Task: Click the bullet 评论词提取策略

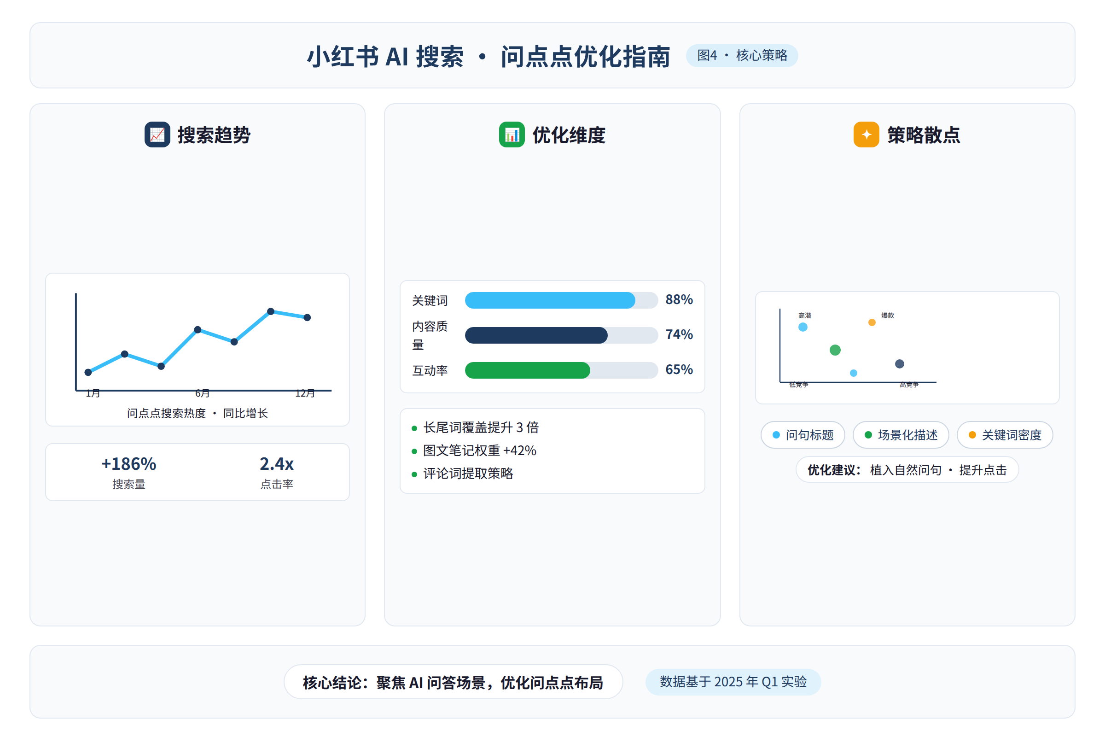Action: tap(468, 474)
